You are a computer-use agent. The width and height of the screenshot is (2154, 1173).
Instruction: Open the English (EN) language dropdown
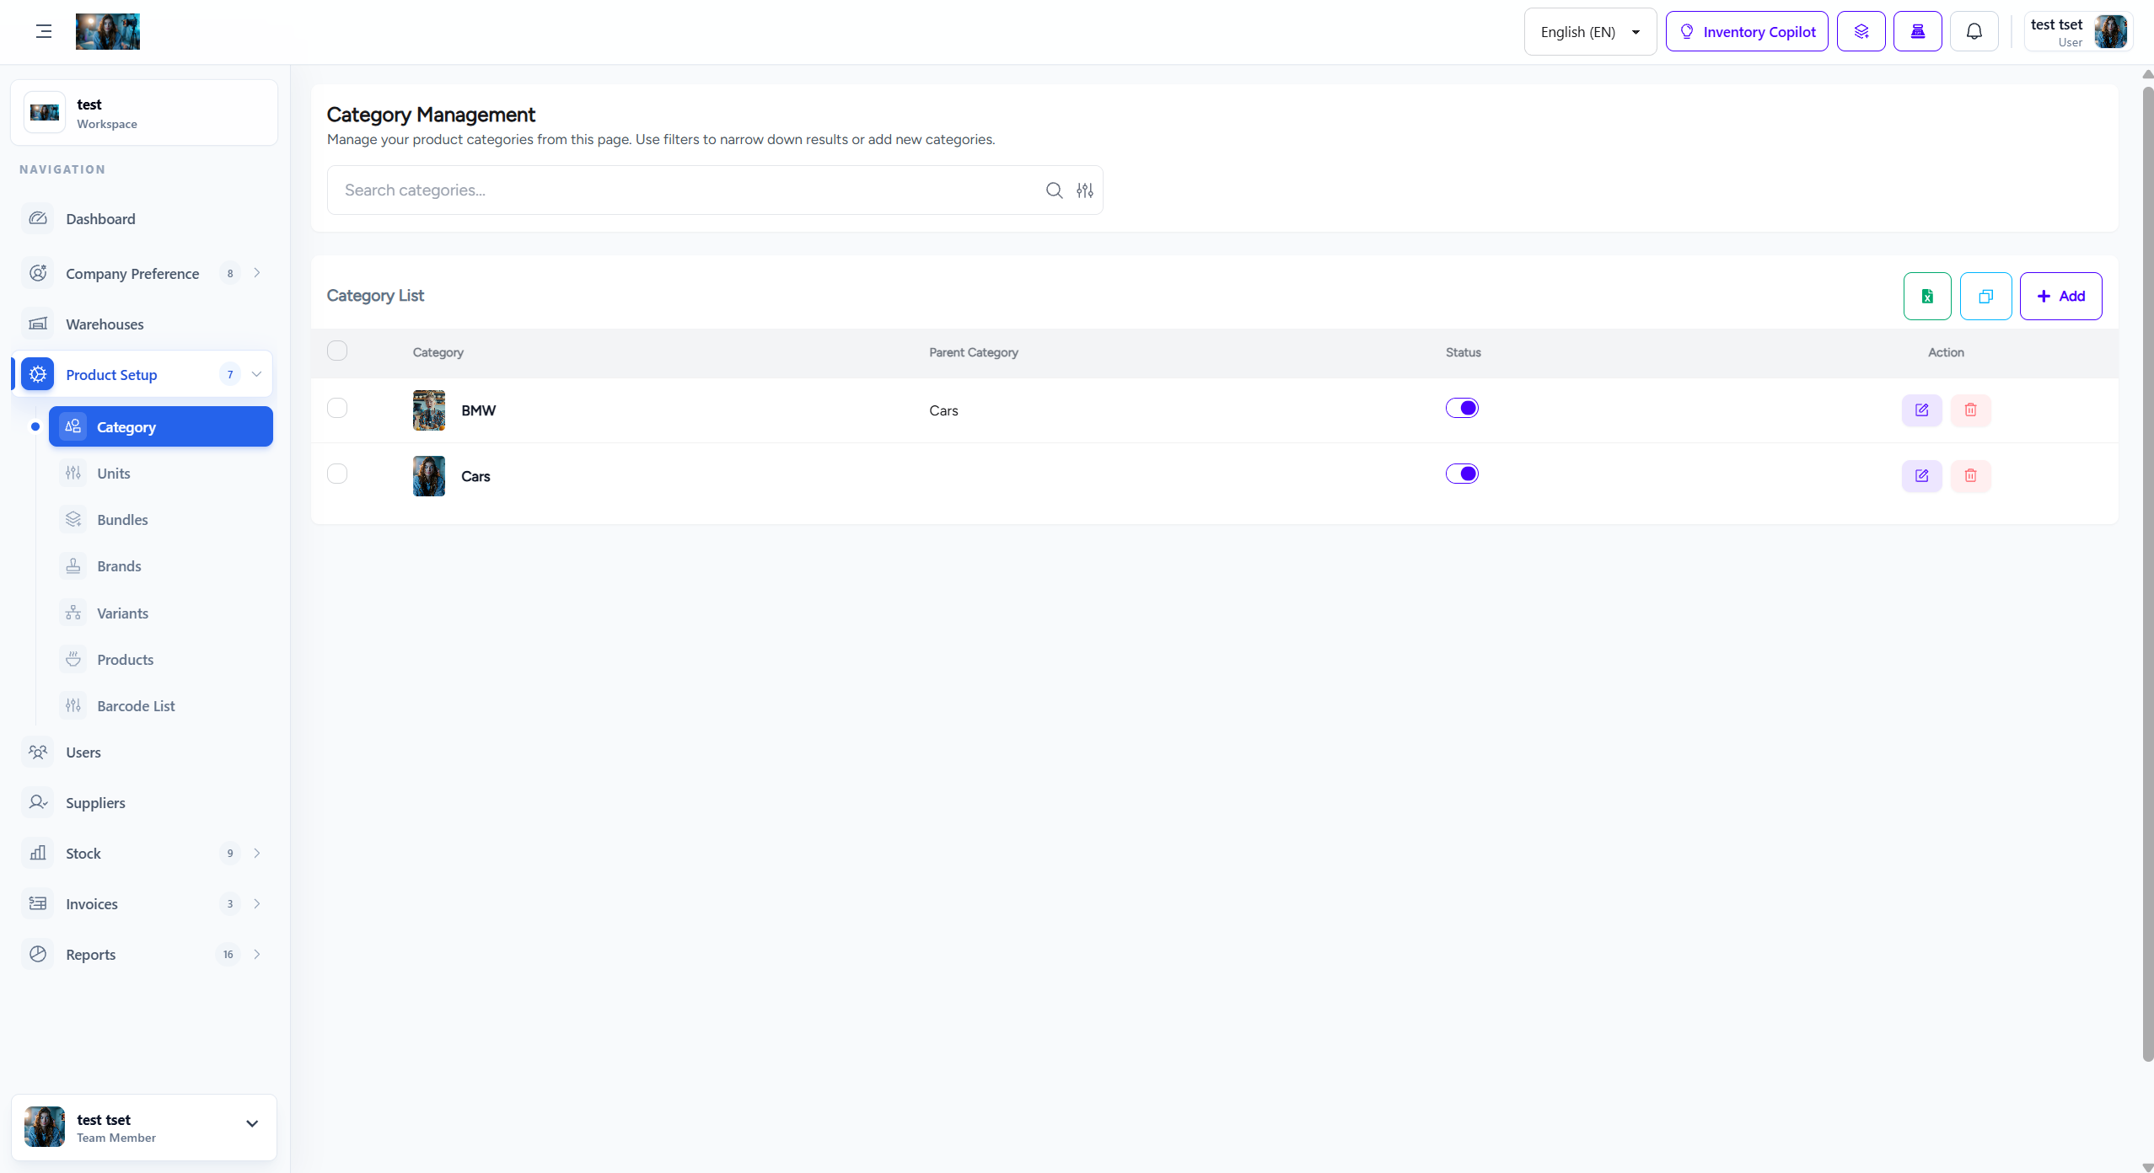click(x=1590, y=32)
